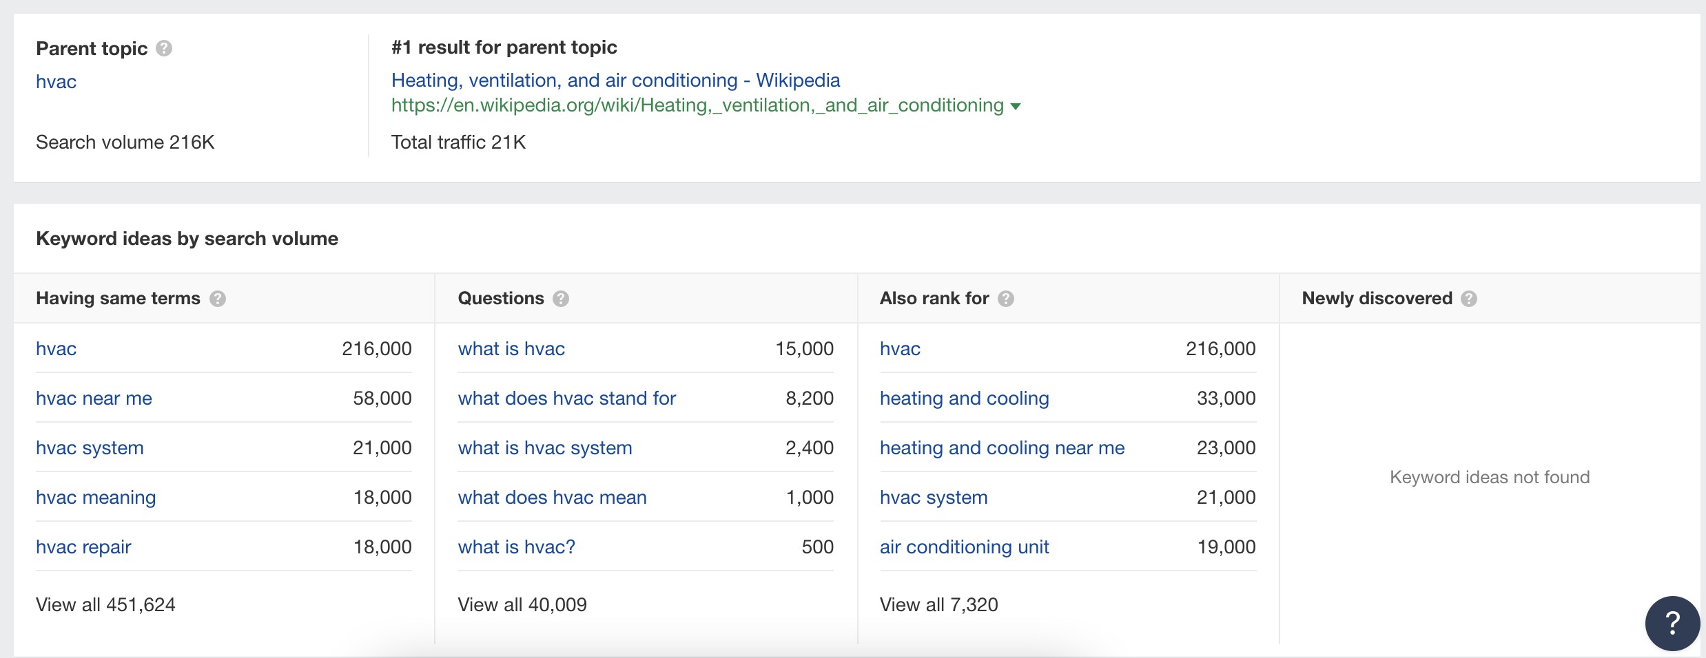Screen dimensions: 1706x658
Task: Click the Having same terms help icon
Action: (218, 299)
